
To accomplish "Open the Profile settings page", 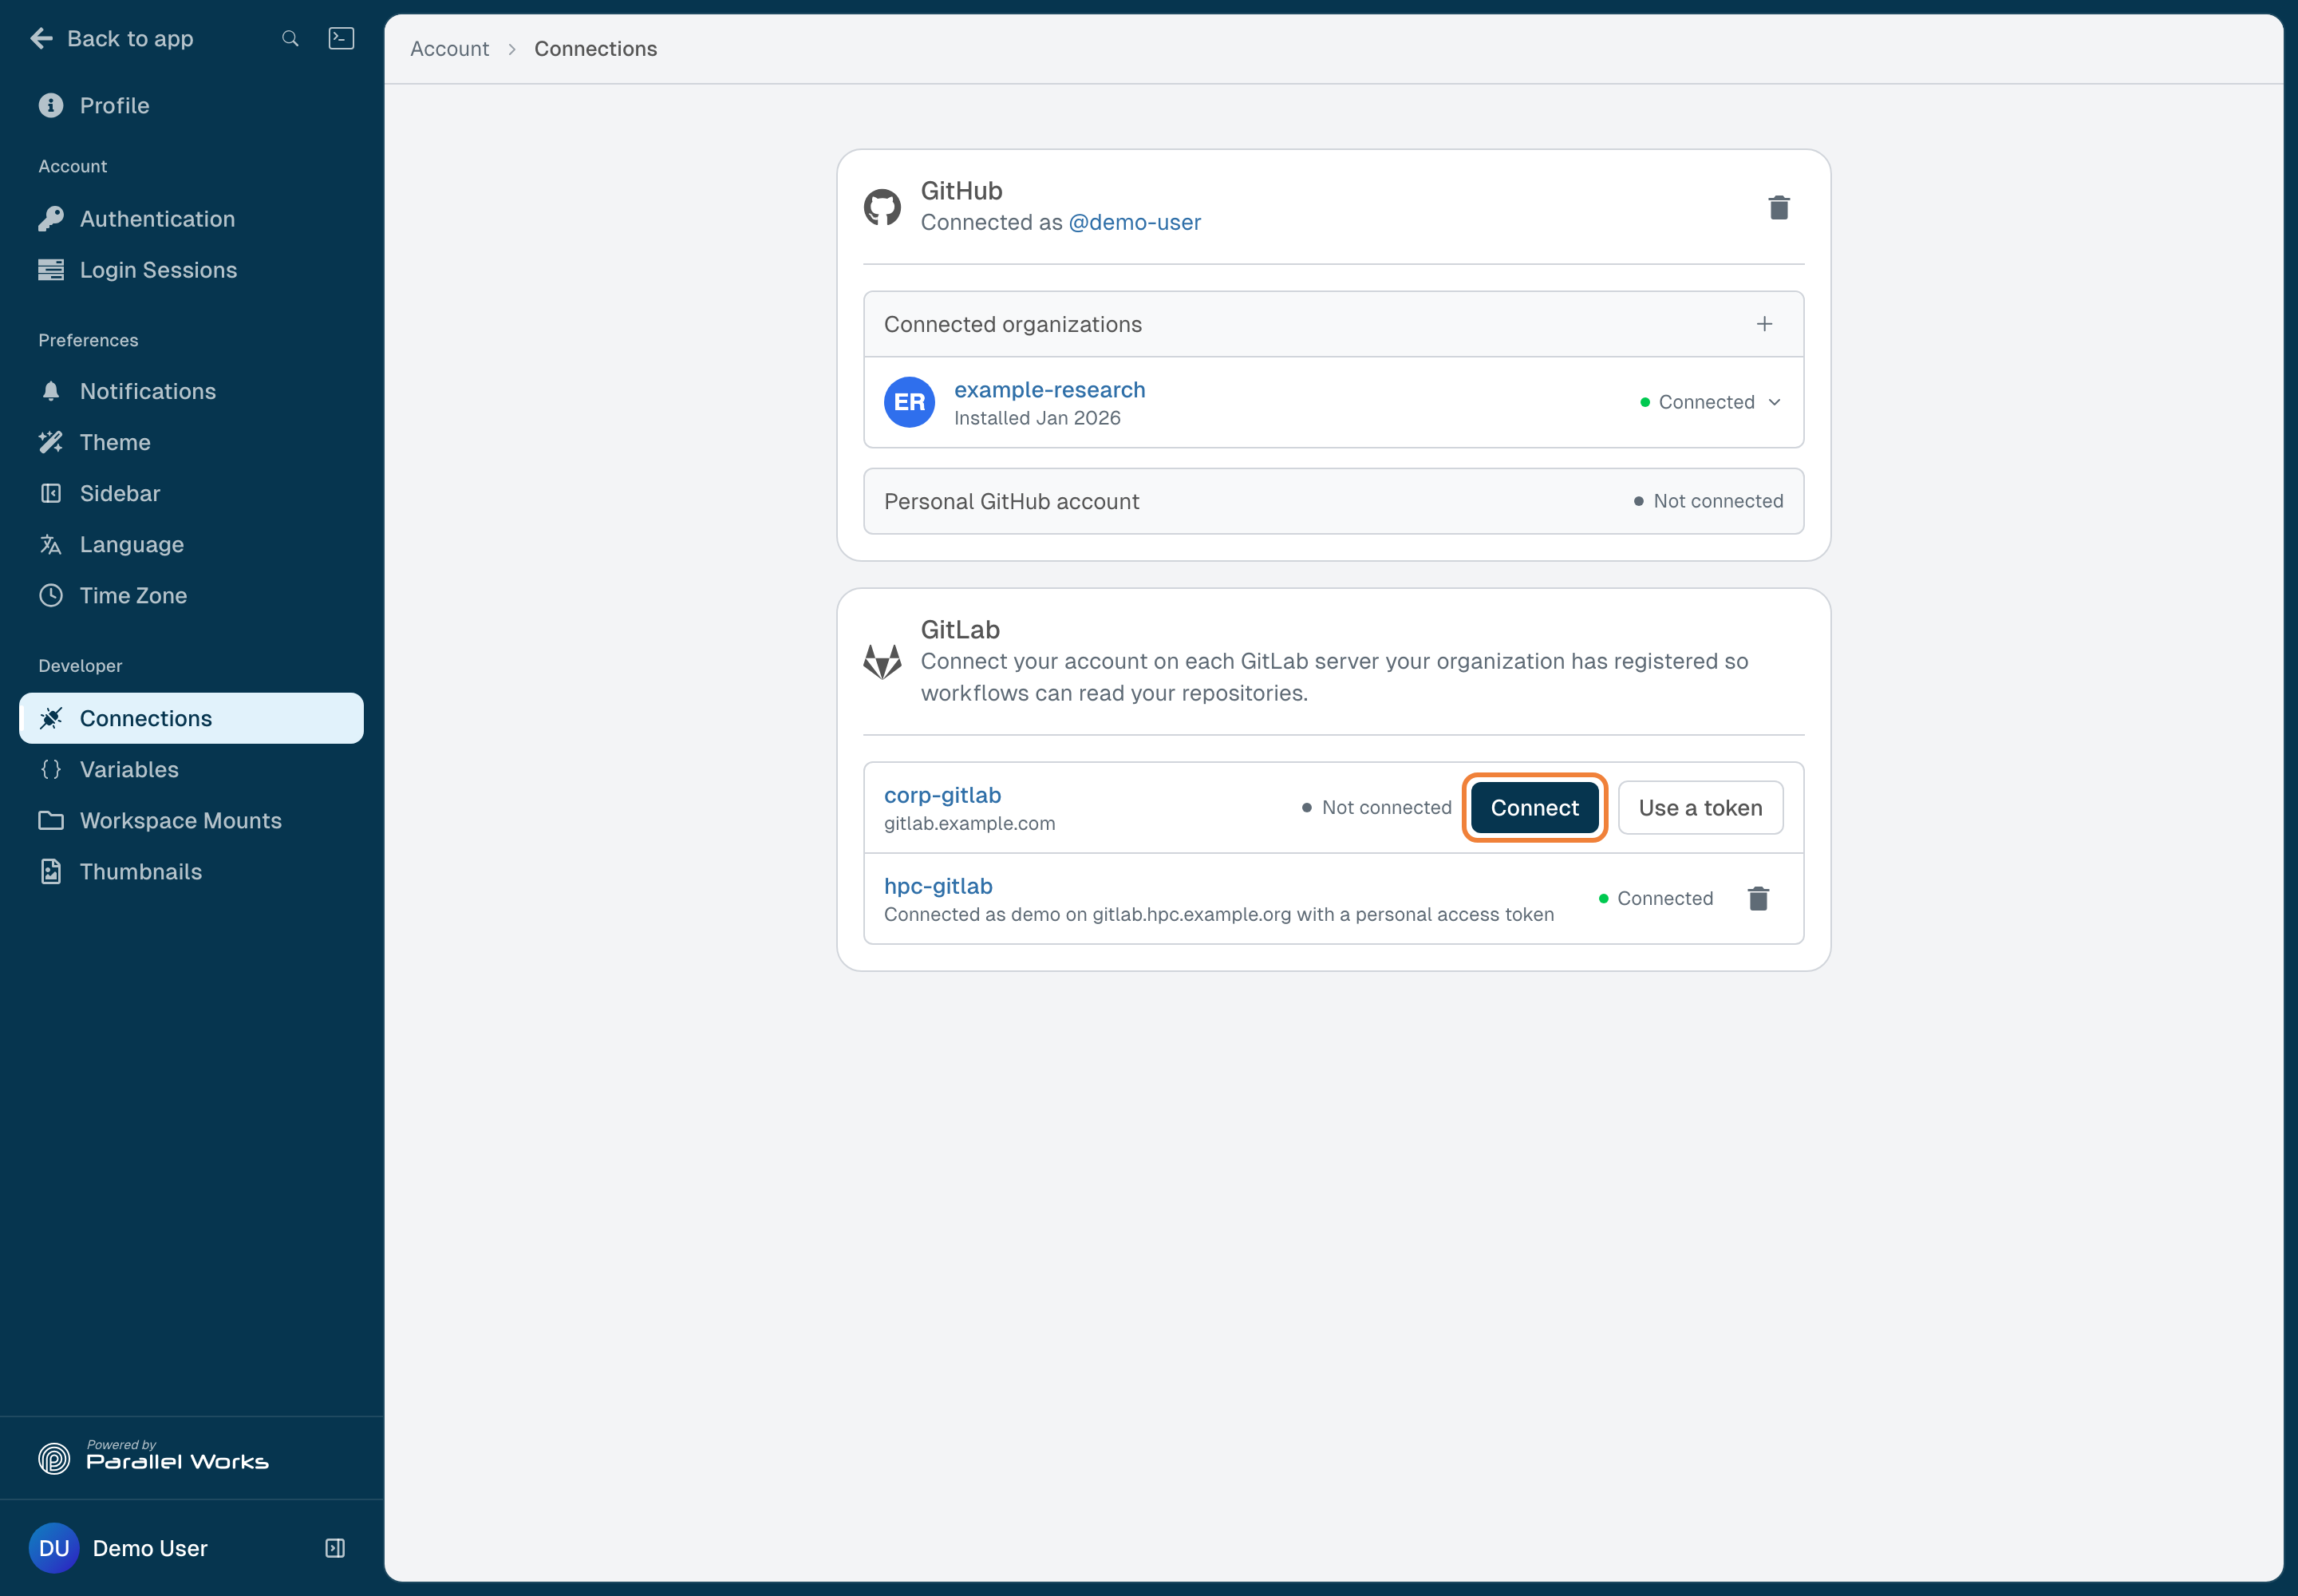I will click(191, 105).
